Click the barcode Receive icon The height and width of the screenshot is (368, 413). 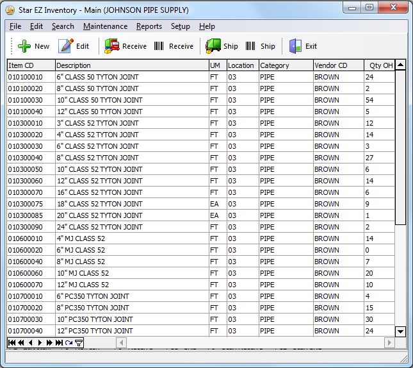coord(159,46)
